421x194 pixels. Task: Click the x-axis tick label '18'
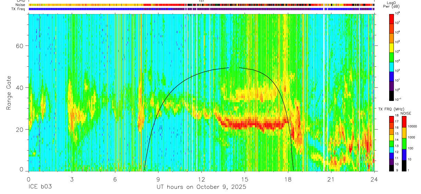288,179
